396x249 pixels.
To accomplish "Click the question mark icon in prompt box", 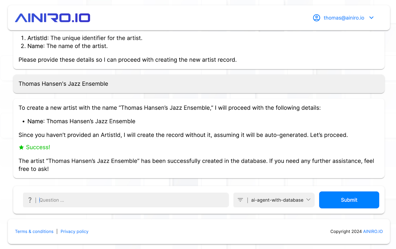I will [30, 200].
